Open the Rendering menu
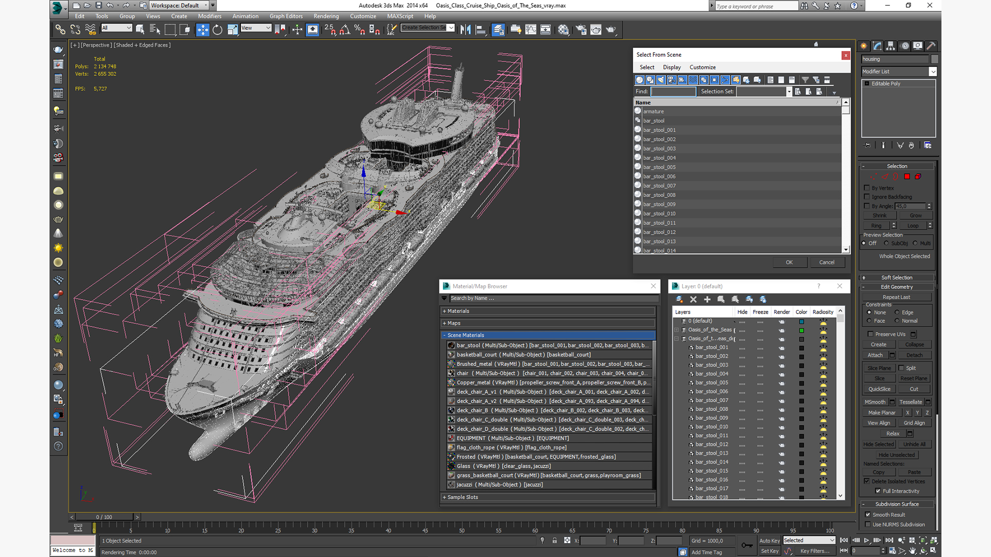This screenshot has height=557, width=991. [x=326, y=17]
